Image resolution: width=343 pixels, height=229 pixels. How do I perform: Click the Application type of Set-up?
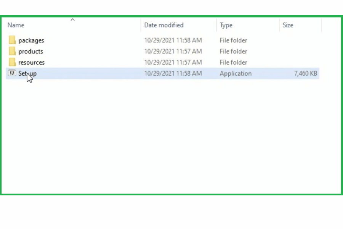[236, 74]
